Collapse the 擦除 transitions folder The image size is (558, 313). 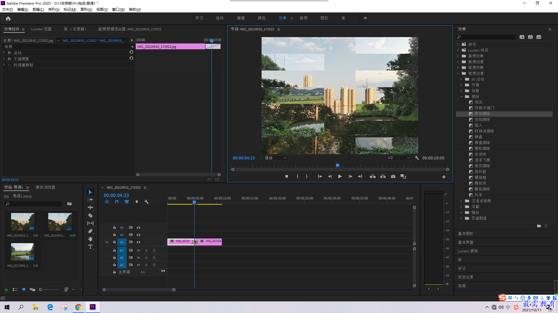click(462, 97)
